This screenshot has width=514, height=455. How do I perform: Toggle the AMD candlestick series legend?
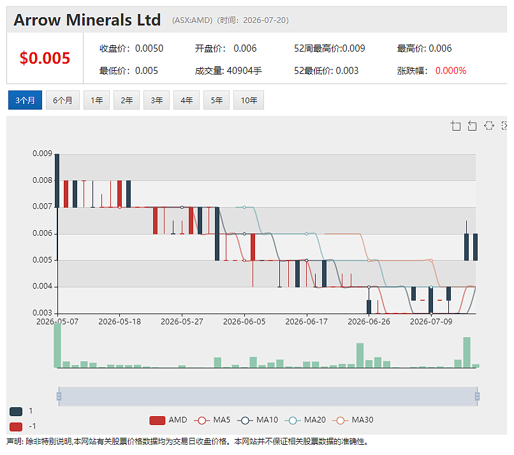click(168, 421)
